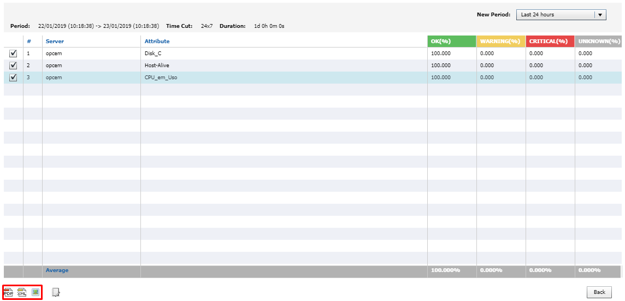Open the New Period dropdown

pos(555,15)
